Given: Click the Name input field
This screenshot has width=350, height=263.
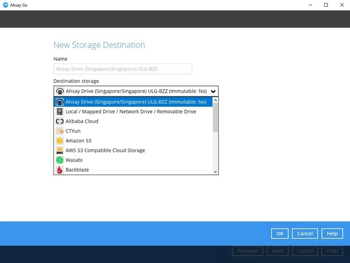Looking at the screenshot, I should 123,69.
